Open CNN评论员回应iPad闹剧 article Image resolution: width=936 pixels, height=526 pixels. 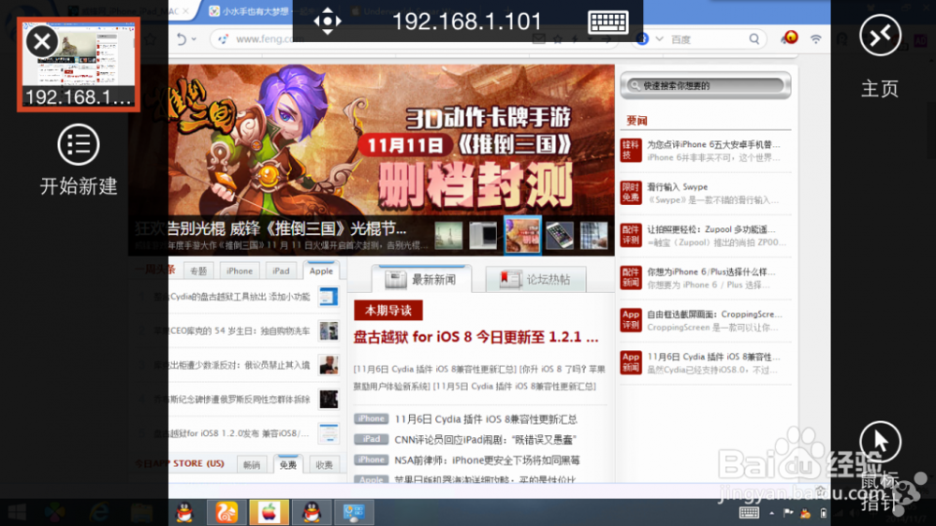[x=485, y=440]
